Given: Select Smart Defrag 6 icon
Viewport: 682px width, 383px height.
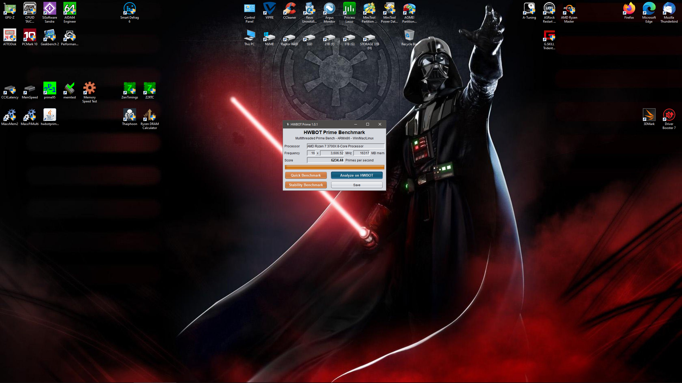Looking at the screenshot, I should (130, 13).
